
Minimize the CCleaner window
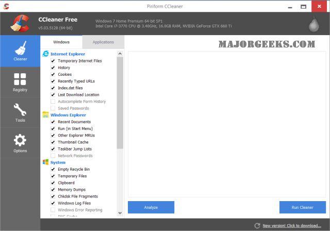[x=290, y=7]
